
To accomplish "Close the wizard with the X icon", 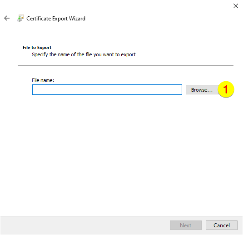I will (236, 6).
